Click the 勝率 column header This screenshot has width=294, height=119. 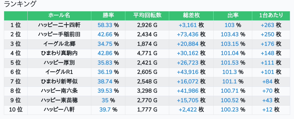[108, 15]
